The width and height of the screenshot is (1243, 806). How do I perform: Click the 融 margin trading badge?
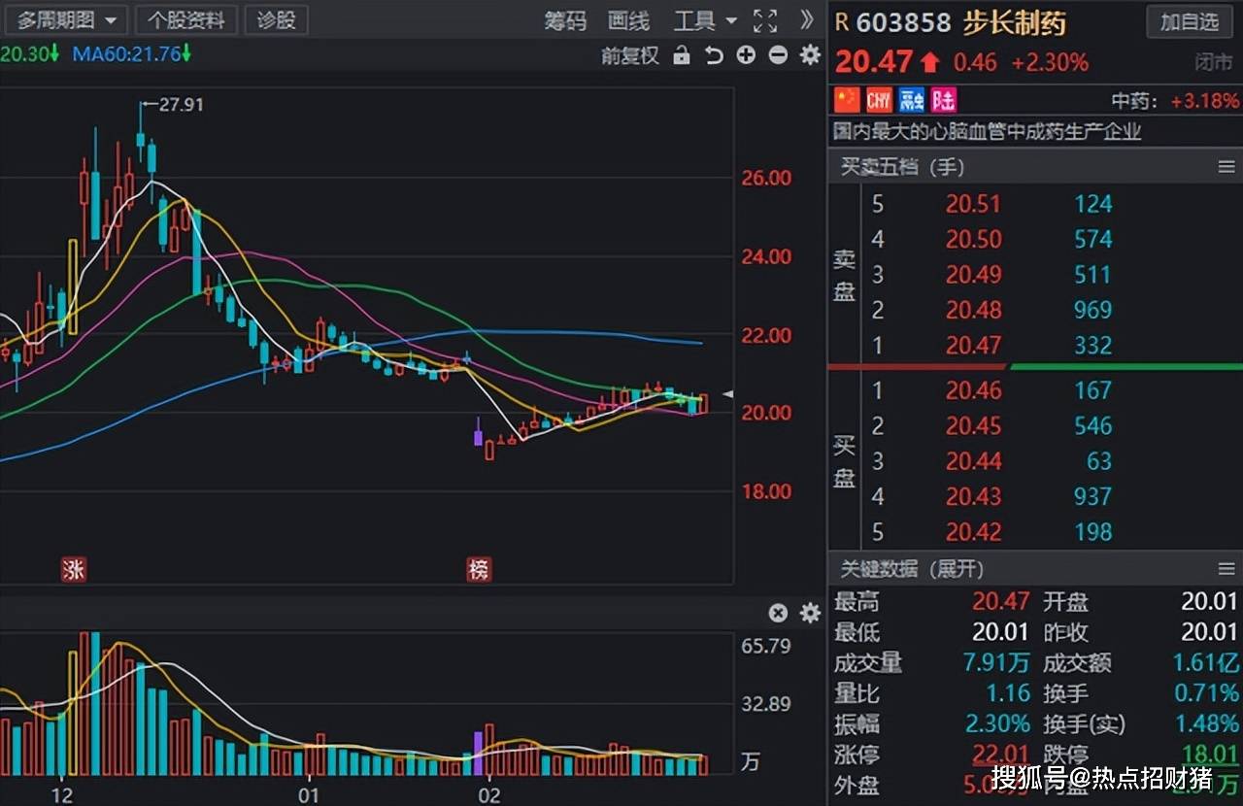click(911, 100)
